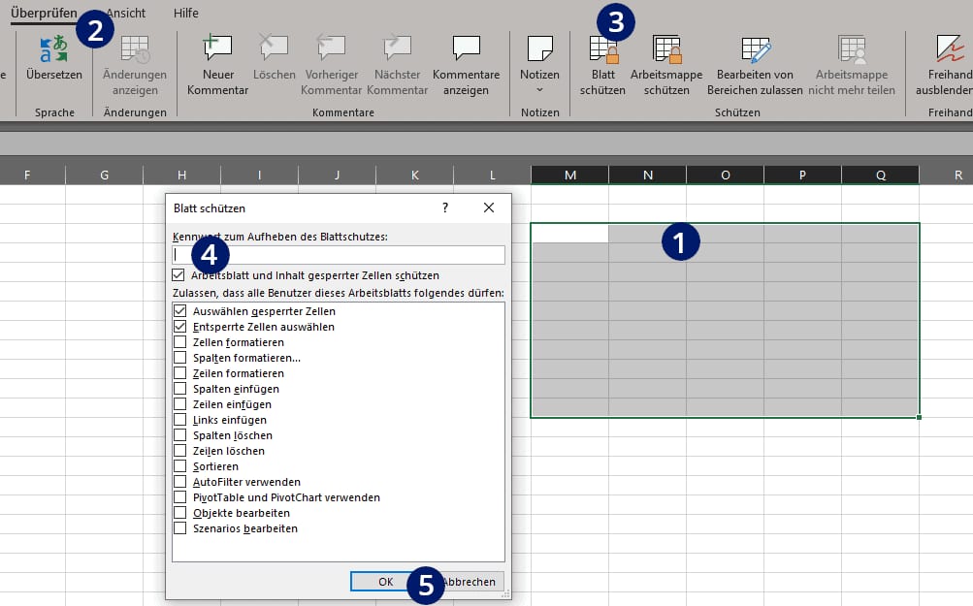
Task: Click Arbeitsmappe schützen icon
Action: point(666,49)
